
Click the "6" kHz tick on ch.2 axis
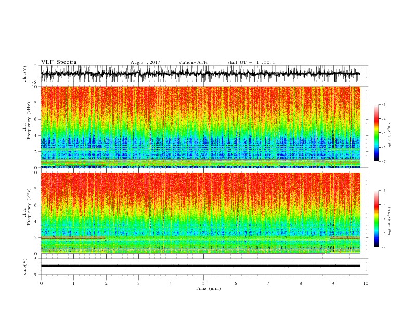point(36,205)
